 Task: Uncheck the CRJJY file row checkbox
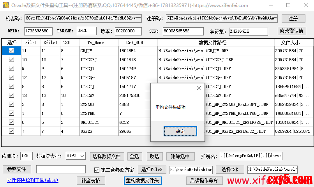[x=11, y=51]
